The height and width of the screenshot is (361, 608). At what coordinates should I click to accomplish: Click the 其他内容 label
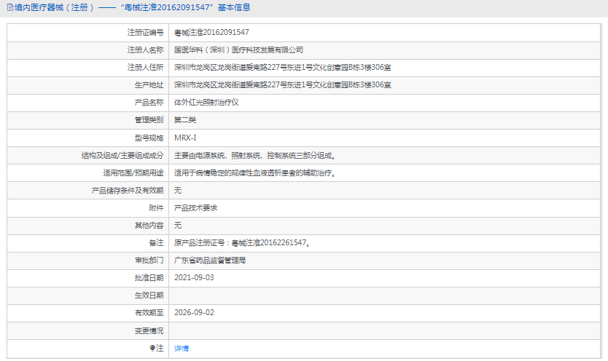pos(149,225)
